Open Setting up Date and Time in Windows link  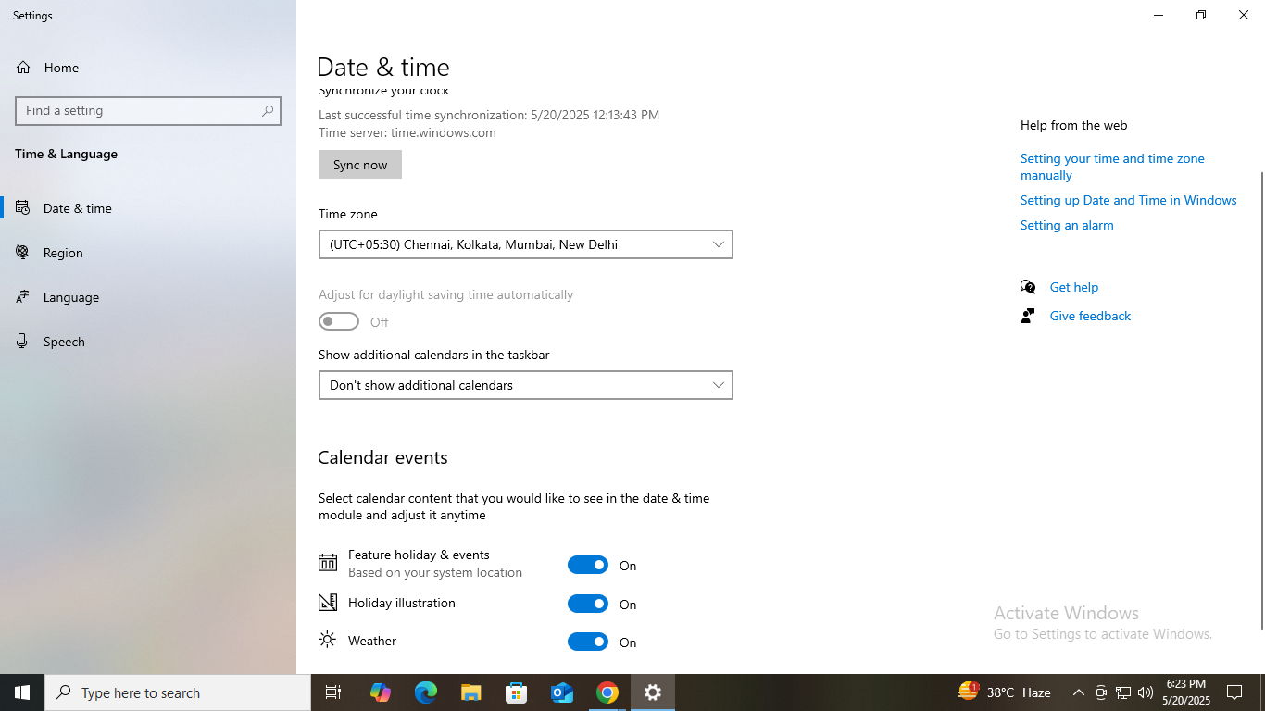1128,200
